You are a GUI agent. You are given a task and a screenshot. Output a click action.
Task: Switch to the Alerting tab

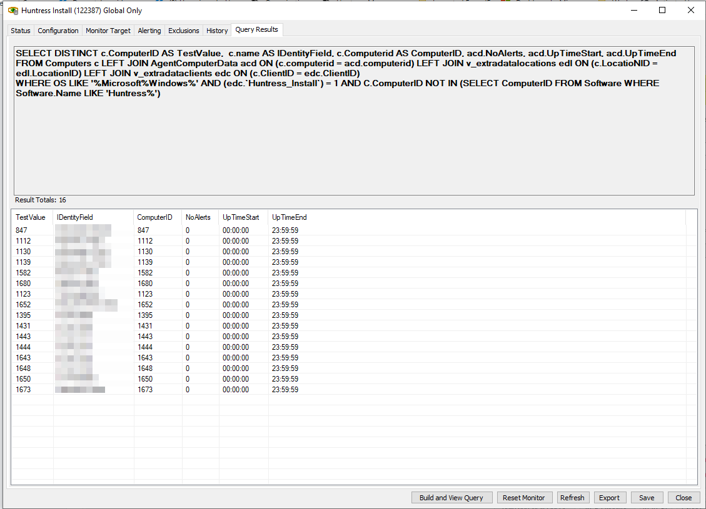(x=149, y=30)
